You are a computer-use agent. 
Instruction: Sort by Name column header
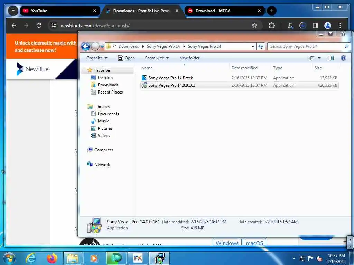185,68
